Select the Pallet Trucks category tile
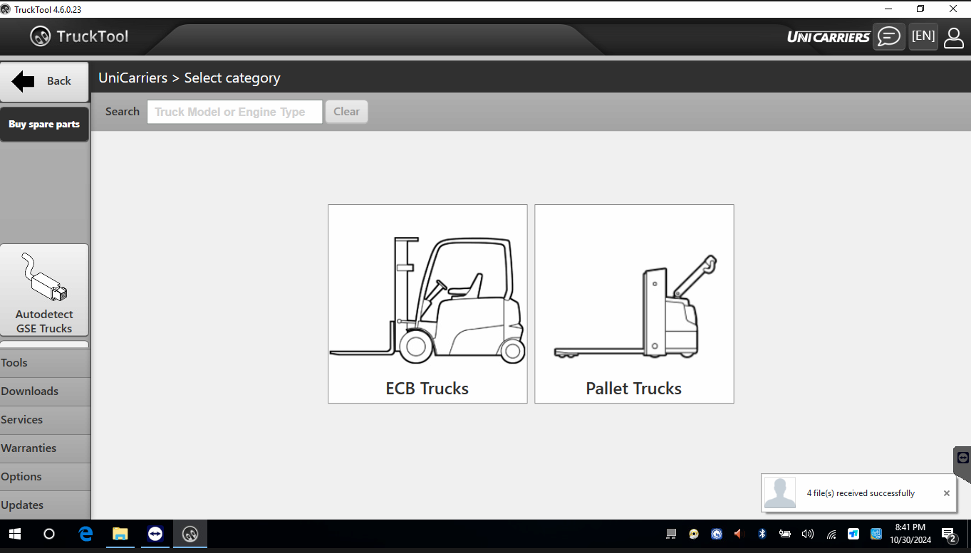 634,304
